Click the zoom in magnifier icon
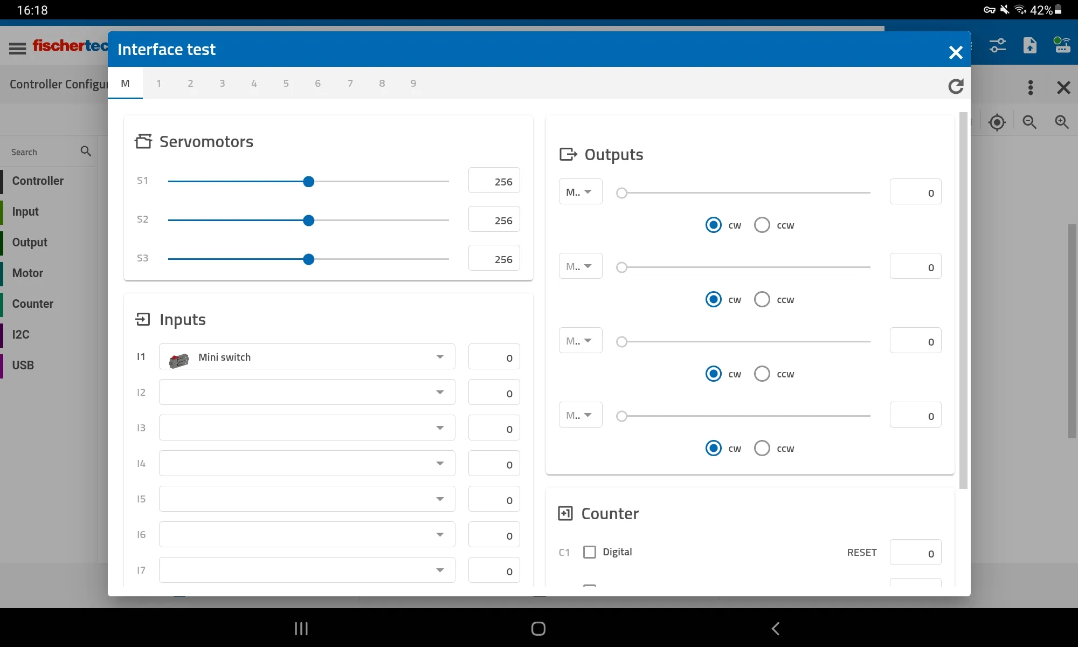 click(x=1062, y=122)
